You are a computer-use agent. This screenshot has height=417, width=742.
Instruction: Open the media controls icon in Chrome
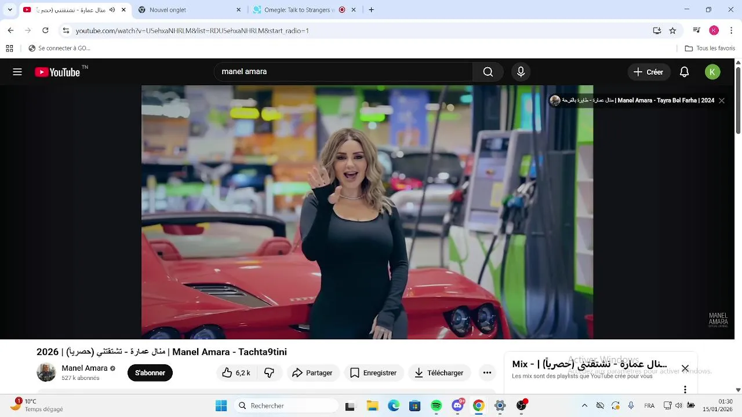[x=697, y=31]
